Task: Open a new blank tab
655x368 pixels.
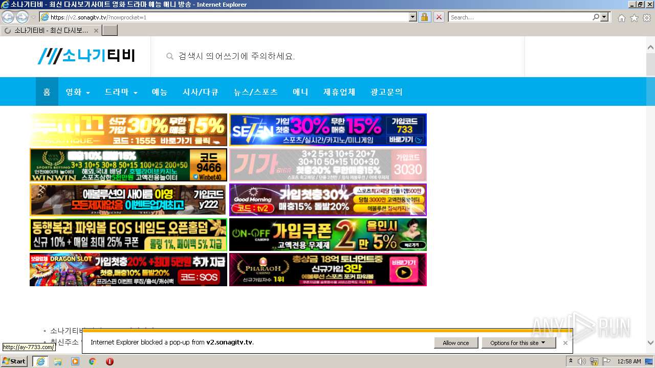Action: point(110,31)
